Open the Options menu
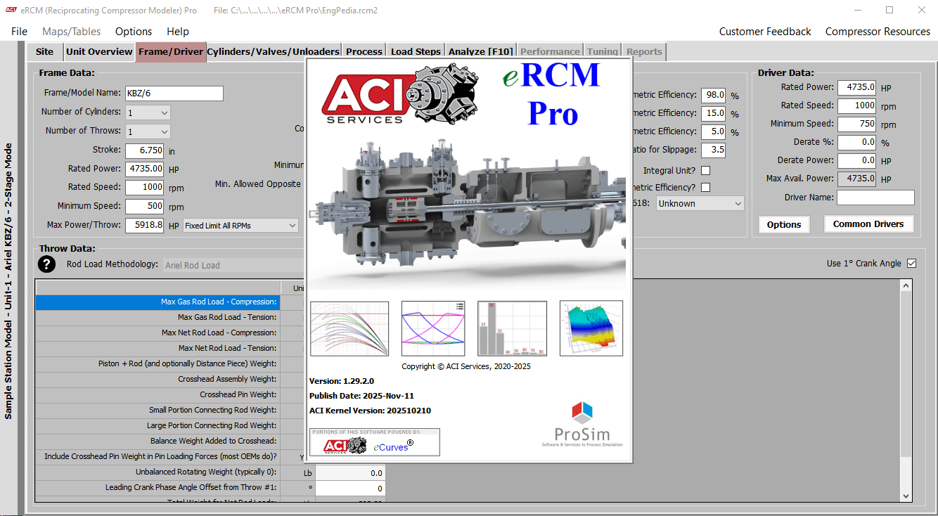 (x=134, y=32)
